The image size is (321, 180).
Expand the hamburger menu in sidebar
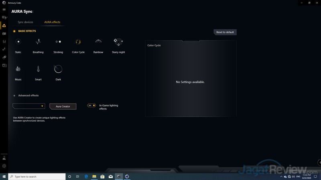[4, 10]
